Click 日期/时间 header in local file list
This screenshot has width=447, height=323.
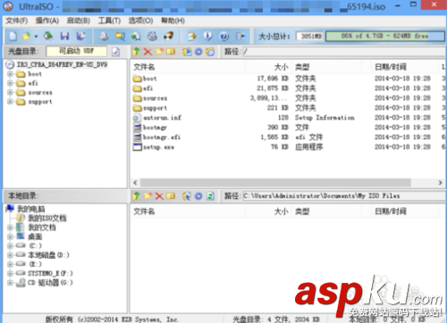[x=405, y=211]
